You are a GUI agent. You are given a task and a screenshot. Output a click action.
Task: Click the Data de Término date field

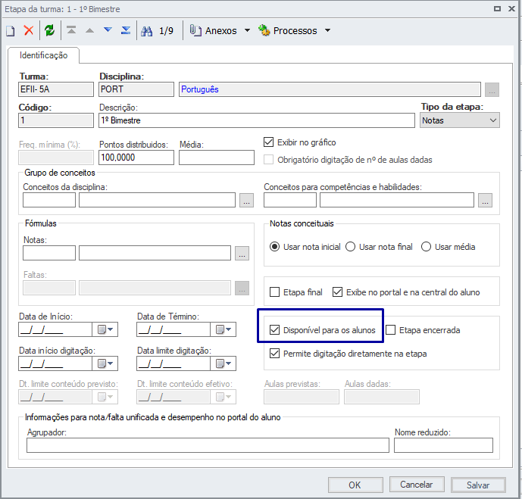pyautogui.click(x=173, y=329)
